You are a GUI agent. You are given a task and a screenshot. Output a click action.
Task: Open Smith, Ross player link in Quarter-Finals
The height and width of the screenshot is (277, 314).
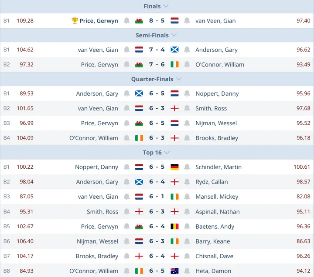211,109
